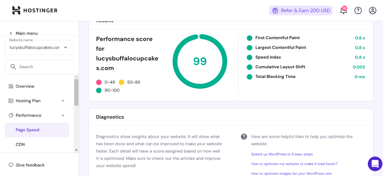Click the Give feedback button
The width and height of the screenshot is (383, 176).
27,165
